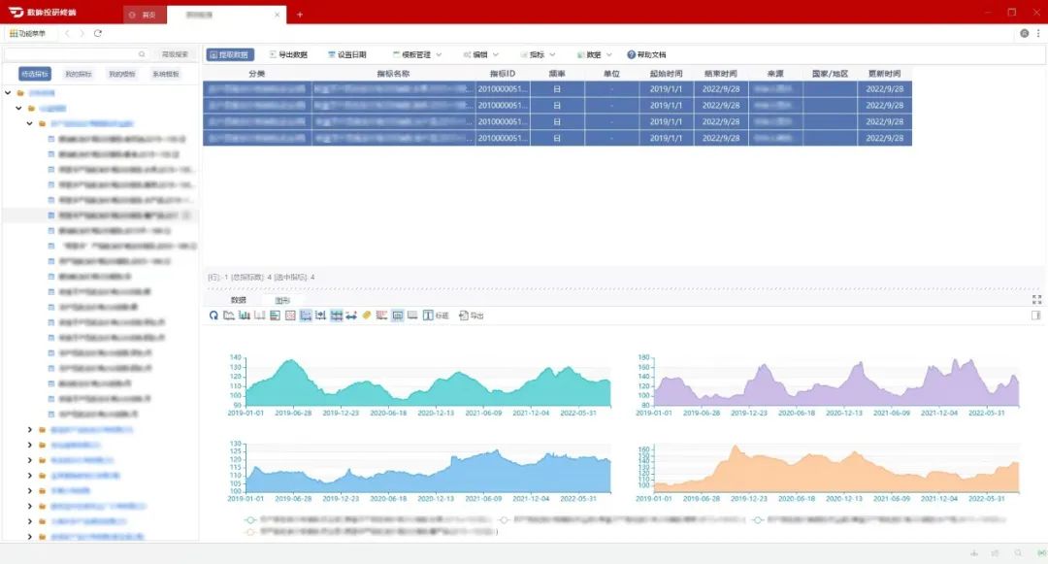Click the search magnifier in left panel
The width and height of the screenshot is (1048, 564).
(142, 54)
